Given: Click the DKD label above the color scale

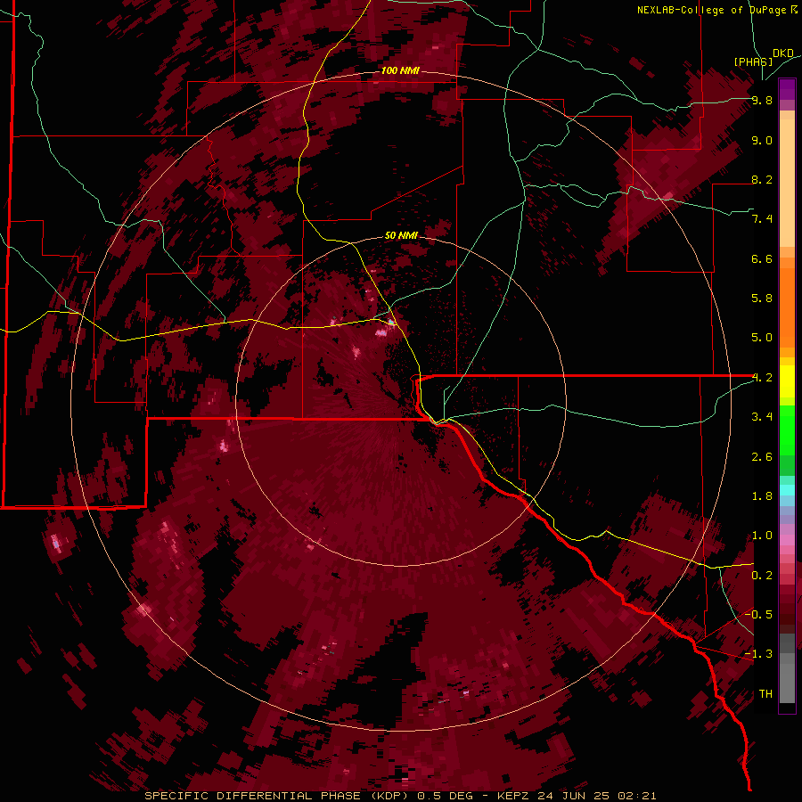Looking at the screenshot, I should pyautogui.click(x=783, y=53).
